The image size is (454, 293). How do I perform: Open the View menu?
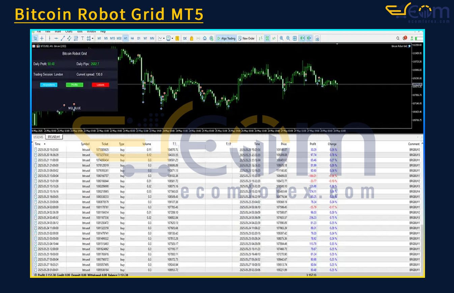(x=48, y=31)
